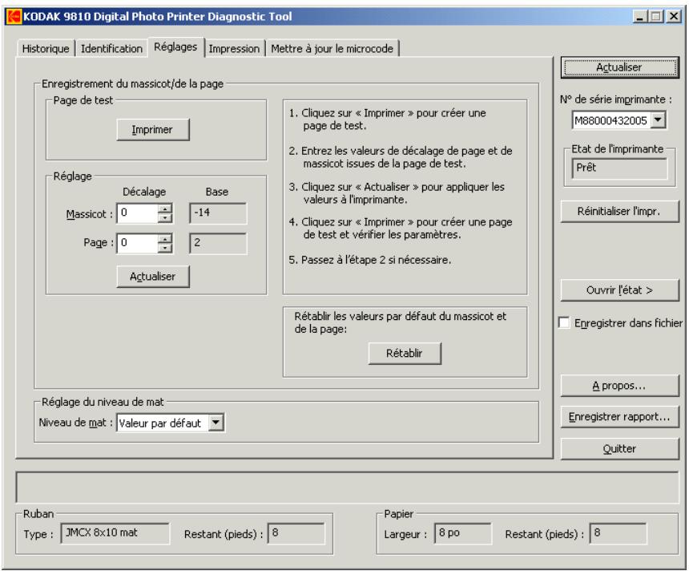Click the Rétablir button

pos(405,353)
